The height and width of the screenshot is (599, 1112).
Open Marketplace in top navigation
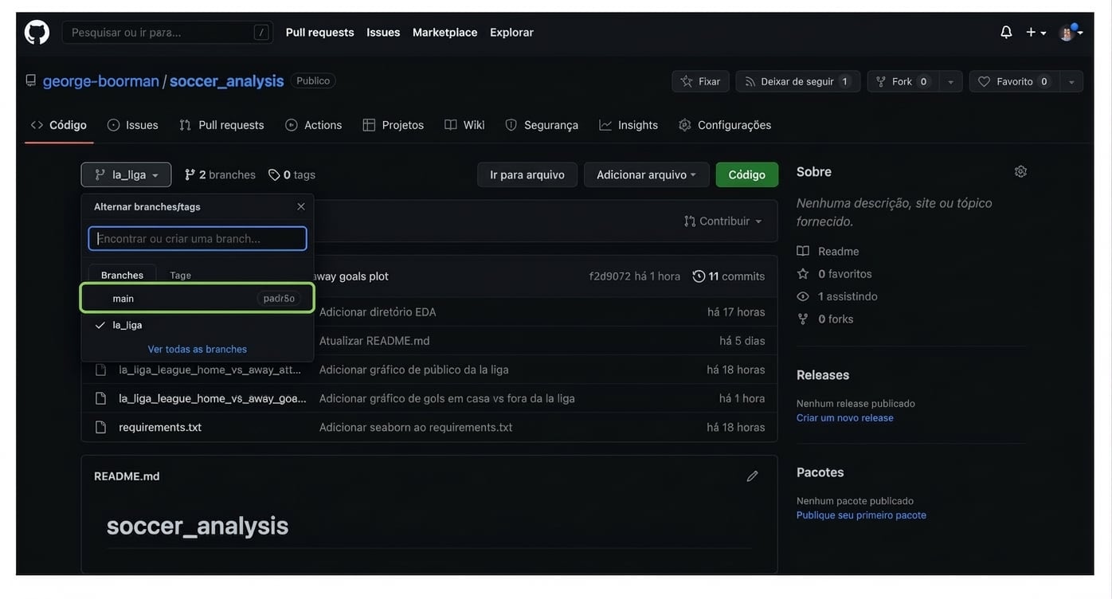coord(444,33)
